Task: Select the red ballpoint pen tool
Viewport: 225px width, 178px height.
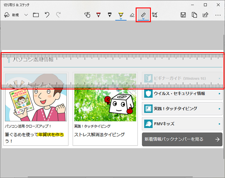Action: point(98,15)
